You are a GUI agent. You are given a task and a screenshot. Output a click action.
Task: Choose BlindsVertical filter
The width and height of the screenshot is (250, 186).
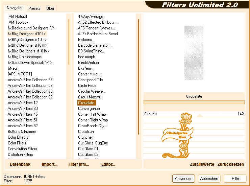[89, 63]
